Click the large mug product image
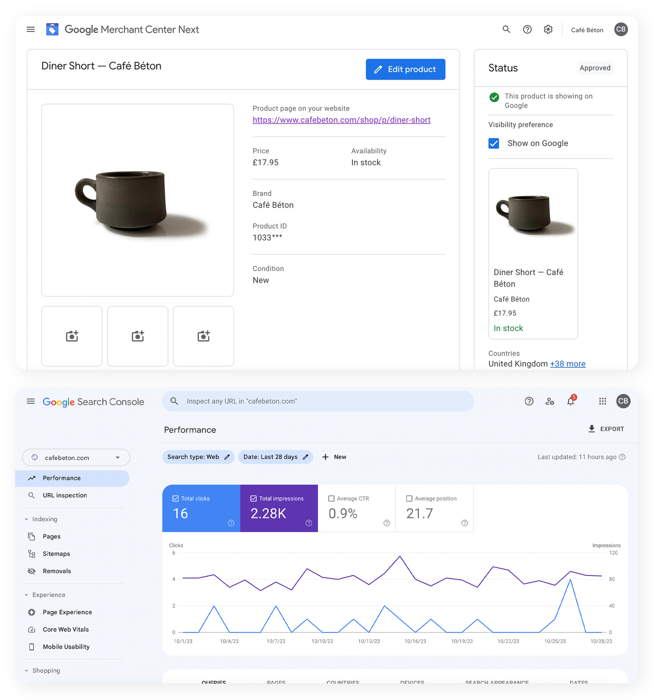Image resolution: width=660 pixels, height=700 pixels. tap(137, 200)
